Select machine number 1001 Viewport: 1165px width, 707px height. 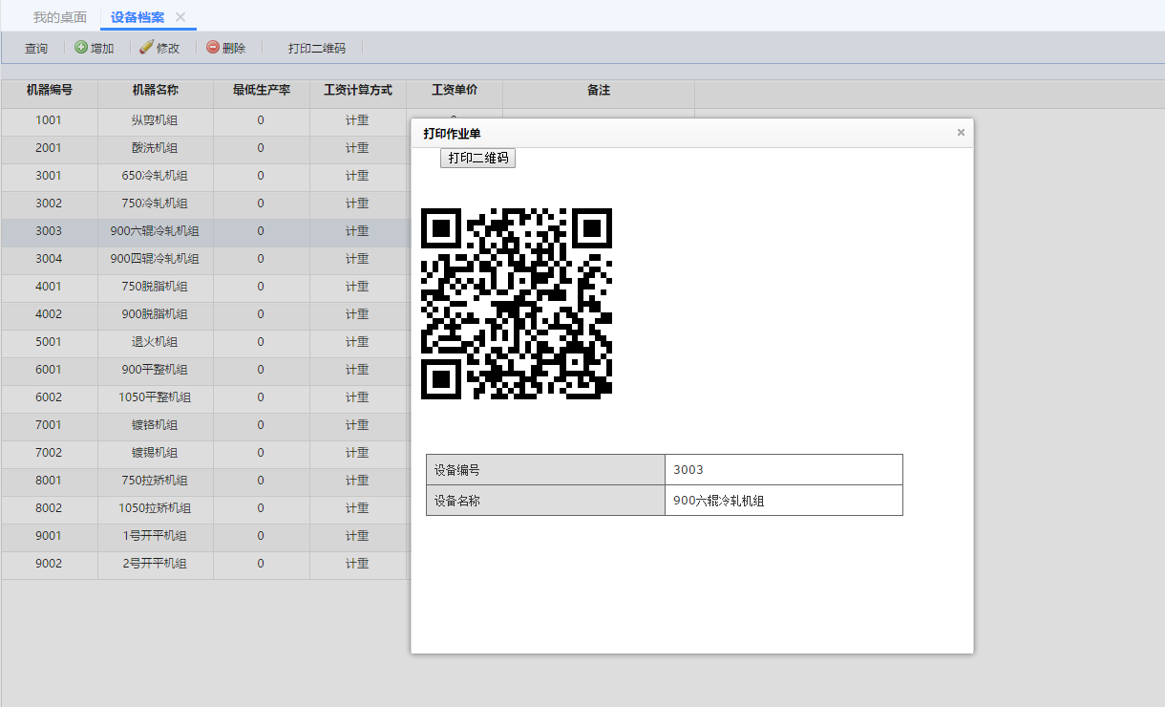[x=49, y=120]
